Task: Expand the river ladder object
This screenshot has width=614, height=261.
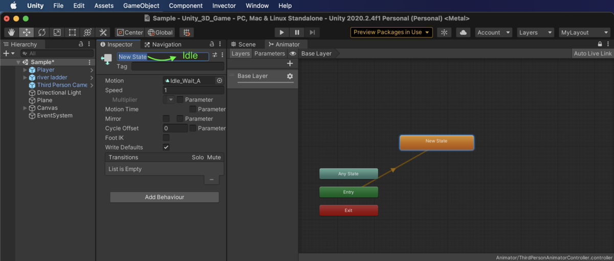Action: pyautogui.click(x=25, y=77)
